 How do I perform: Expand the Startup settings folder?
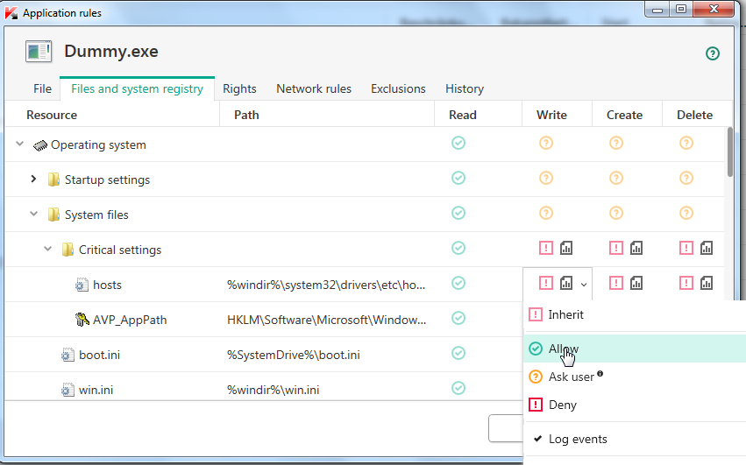[x=34, y=180]
